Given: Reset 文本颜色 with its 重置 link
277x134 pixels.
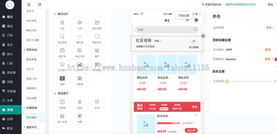Looking at the screenshot, I should 268,50.
